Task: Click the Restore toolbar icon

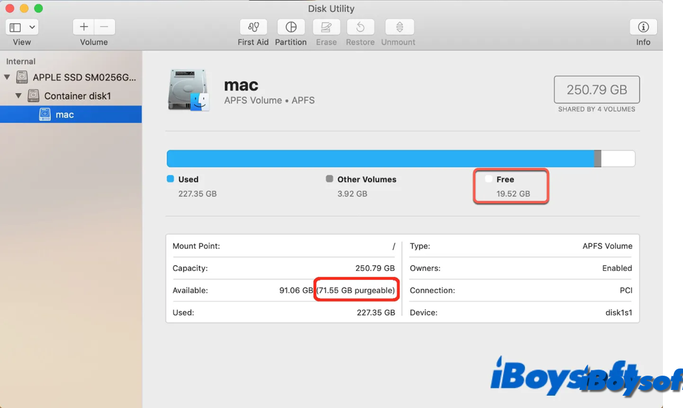Action: click(360, 27)
